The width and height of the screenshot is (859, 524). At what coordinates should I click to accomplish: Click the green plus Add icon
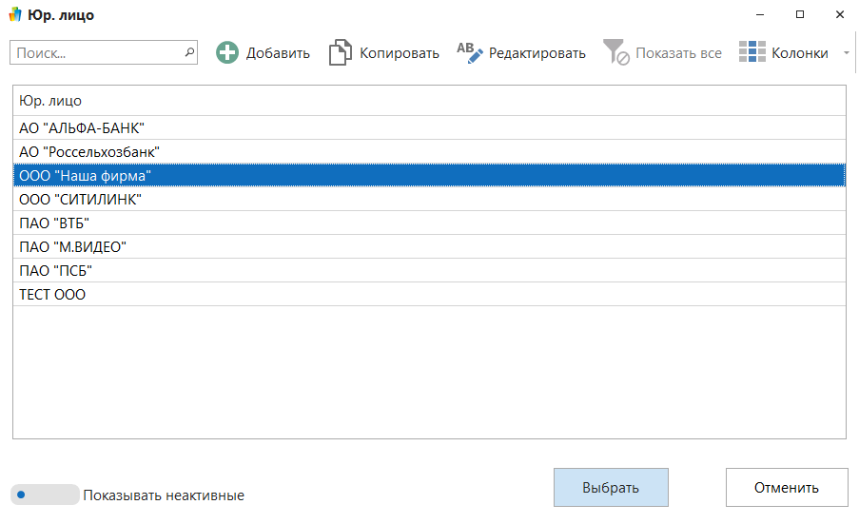click(x=227, y=53)
